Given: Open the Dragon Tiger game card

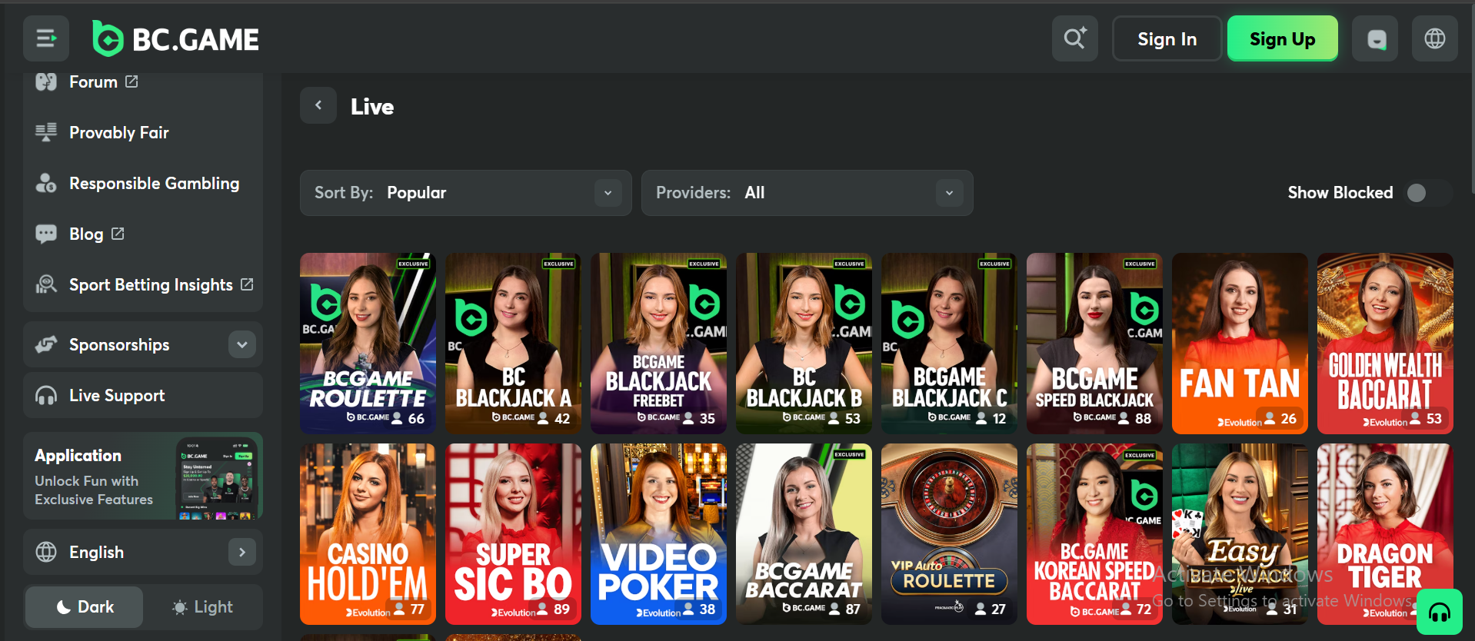Looking at the screenshot, I should (1385, 534).
